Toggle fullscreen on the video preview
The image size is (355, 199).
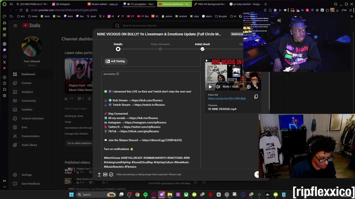(x=256, y=87)
